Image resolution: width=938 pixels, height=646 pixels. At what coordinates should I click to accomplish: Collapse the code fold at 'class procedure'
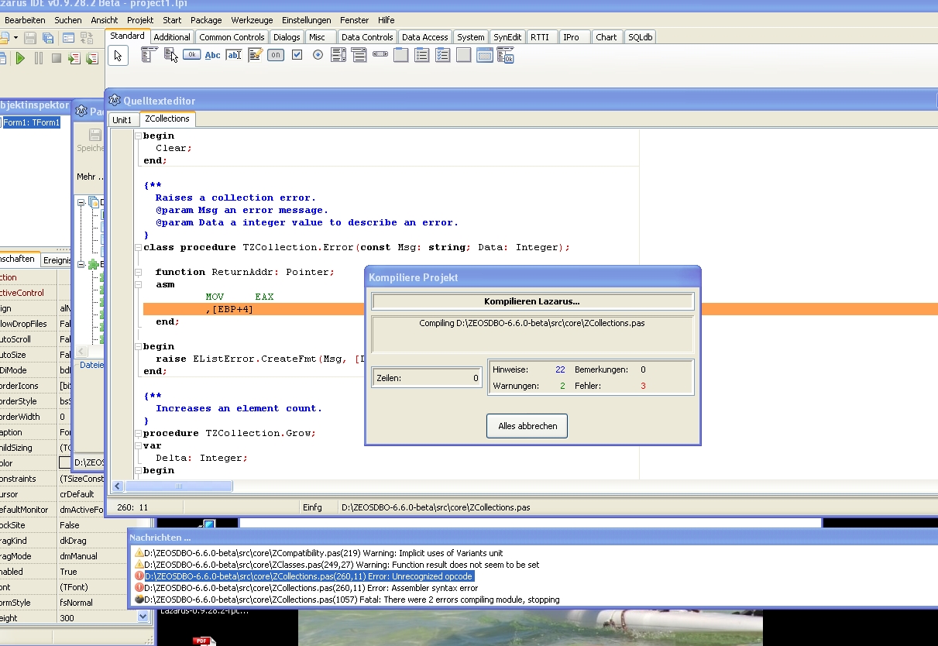(138, 248)
